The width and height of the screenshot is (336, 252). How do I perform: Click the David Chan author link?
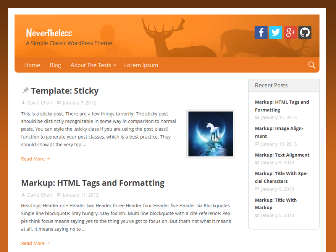39,102
